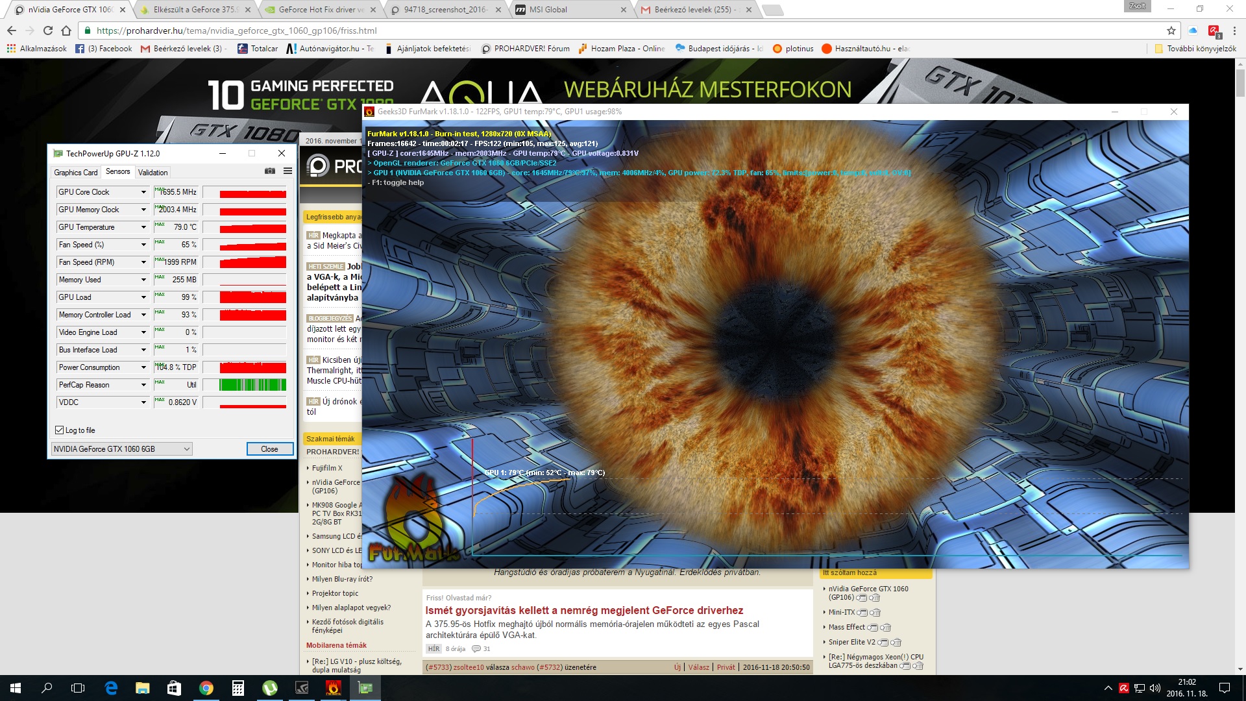The width and height of the screenshot is (1246, 701).
Task: Switch to the Graphics Card tab in GPU-Z
Action: coord(76,172)
